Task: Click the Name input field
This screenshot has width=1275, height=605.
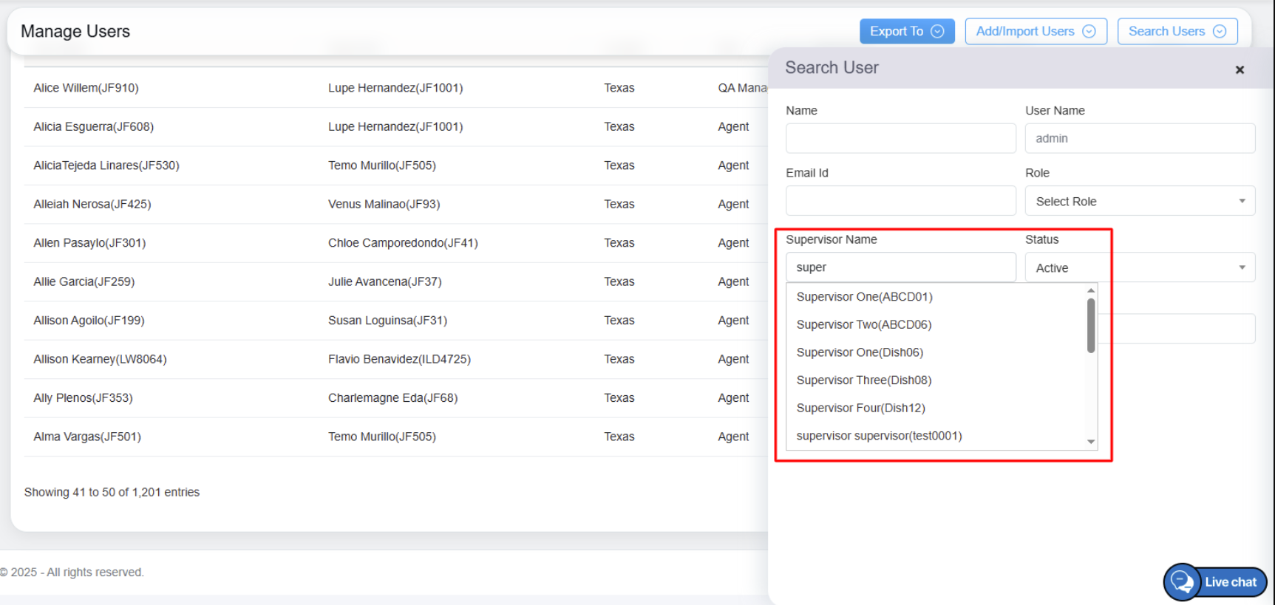Action: coord(900,138)
